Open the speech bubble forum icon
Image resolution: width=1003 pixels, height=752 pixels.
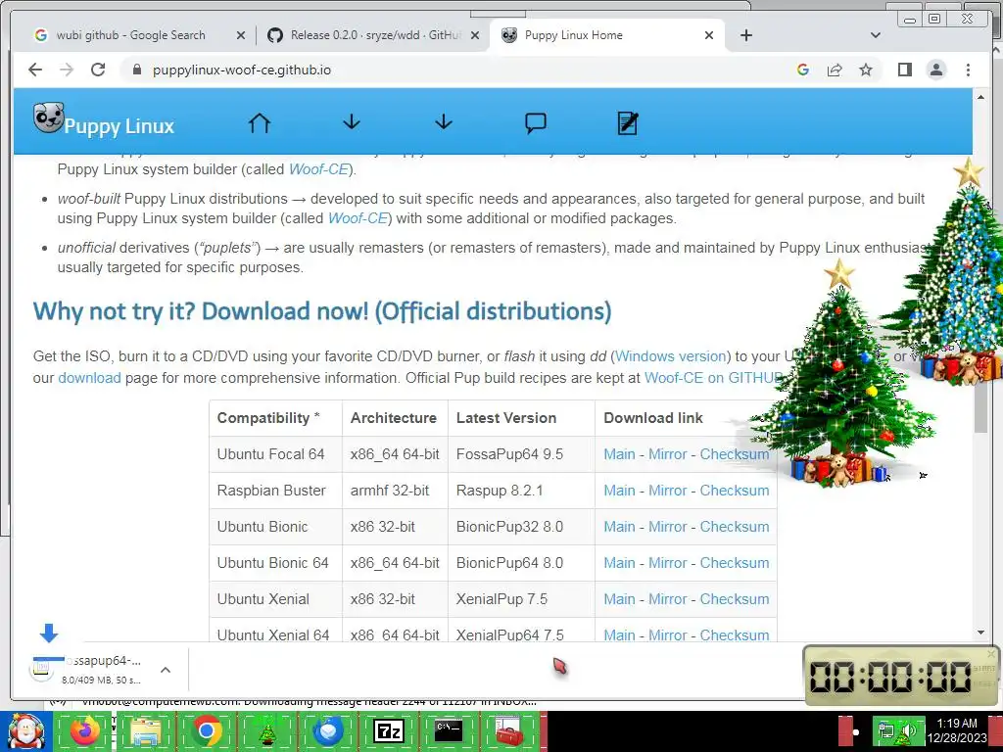536,122
